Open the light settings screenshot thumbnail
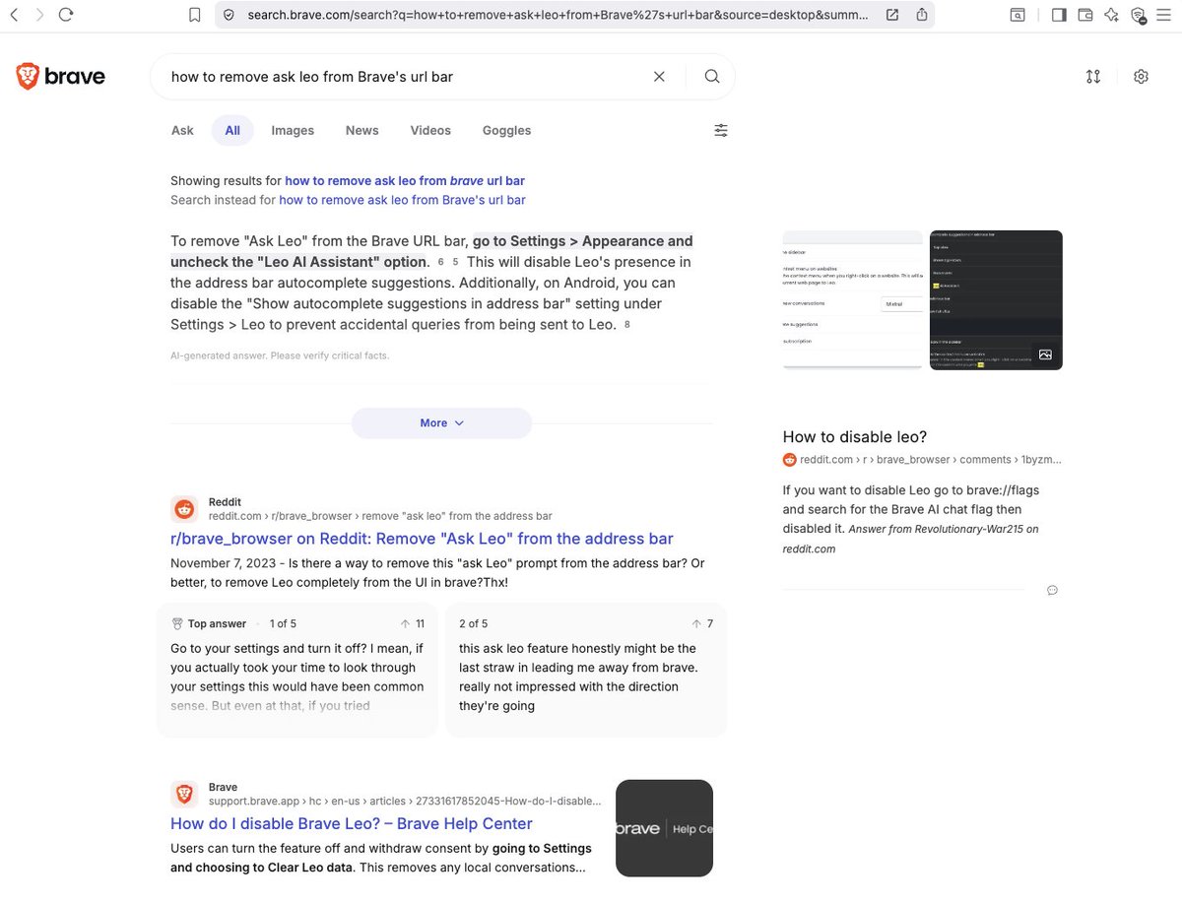The width and height of the screenshot is (1182, 903). click(x=853, y=299)
